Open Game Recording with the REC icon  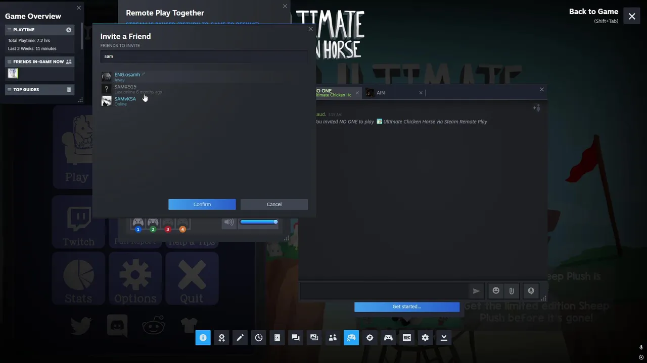(x=407, y=338)
